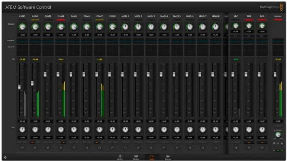Switch to the Camera page tab
The height and width of the screenshot is (161, 287).
click(x=168, y=157)
